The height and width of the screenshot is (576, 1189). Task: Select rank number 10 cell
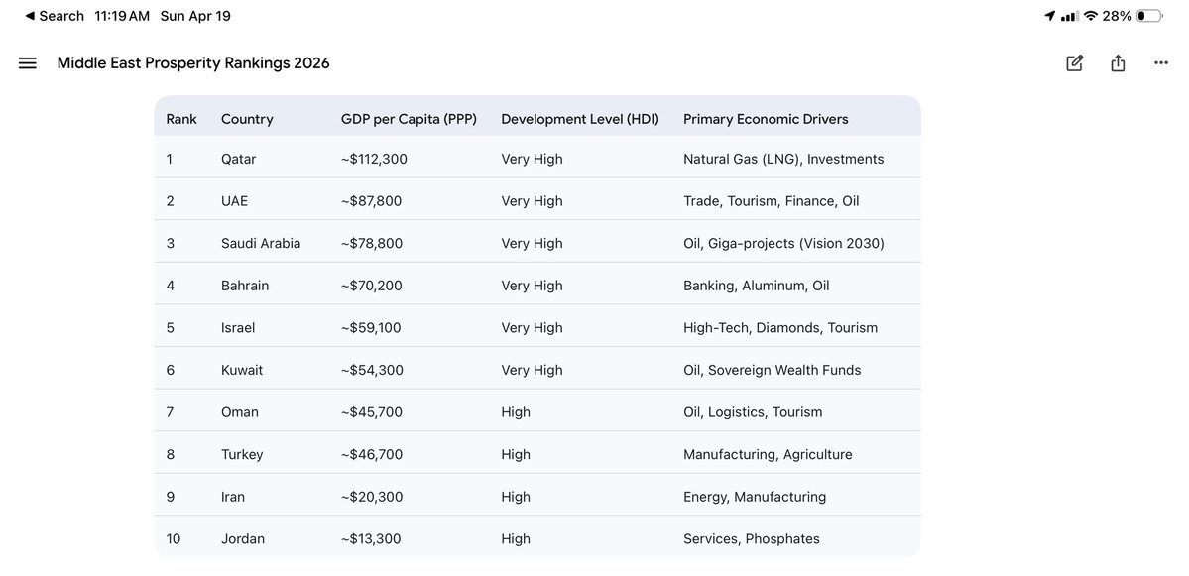pos(174,539)
